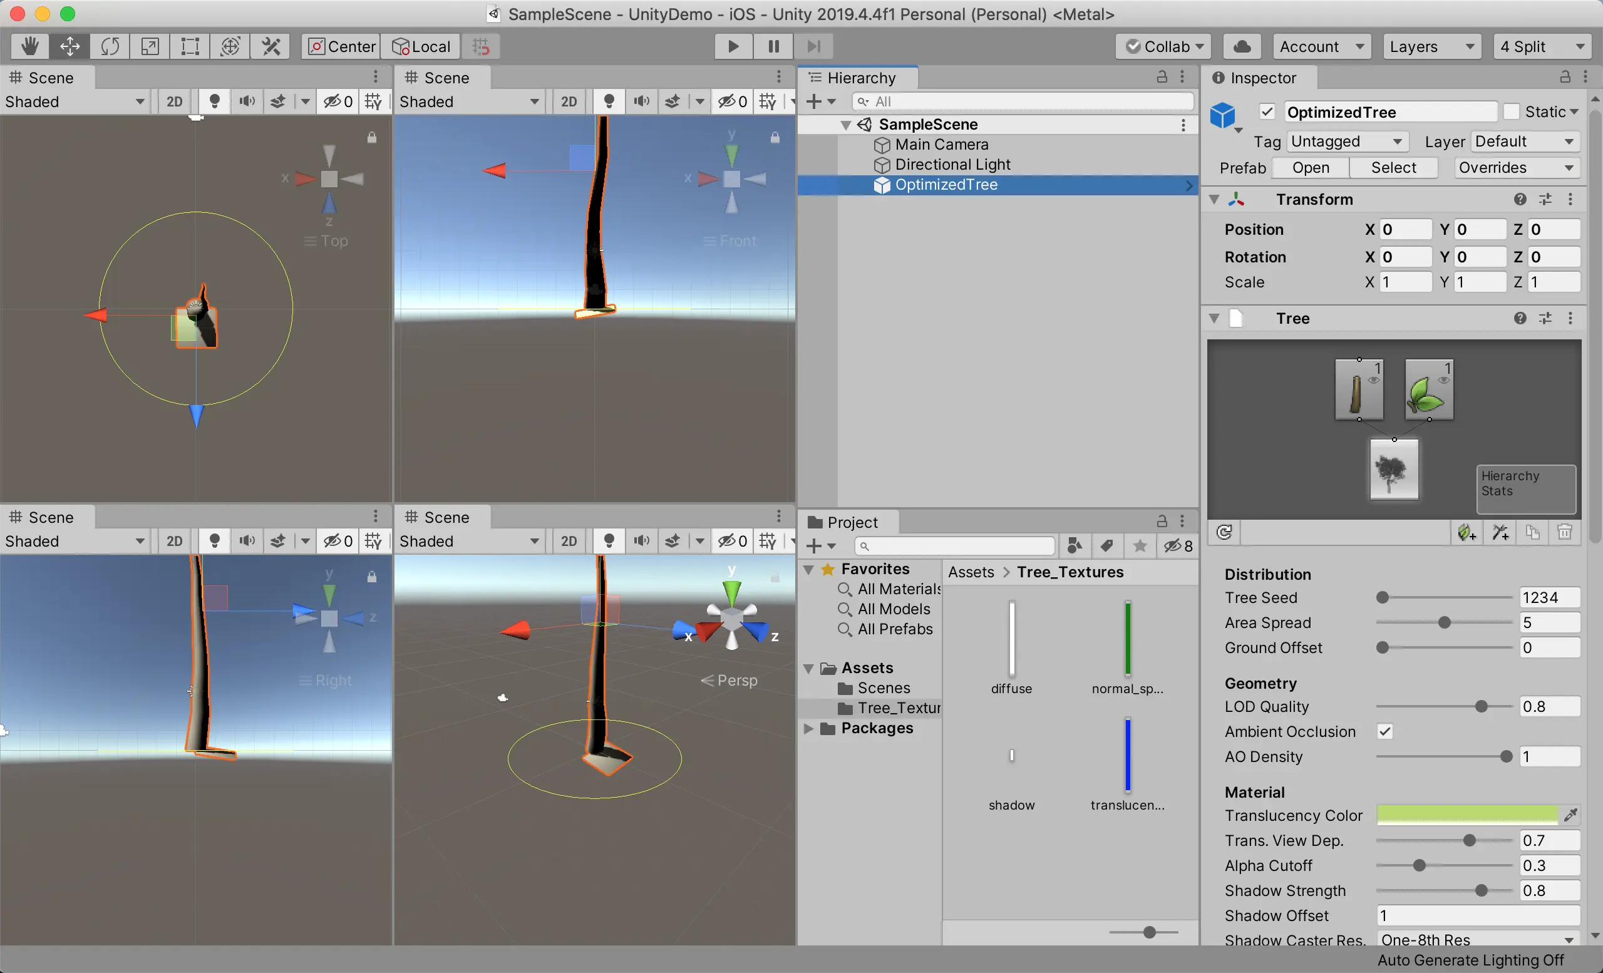Image resolution: width=1603 pixels, height=973 pixels.
Task: Expand the Packages folder
Action: click(x=808, y=728)
